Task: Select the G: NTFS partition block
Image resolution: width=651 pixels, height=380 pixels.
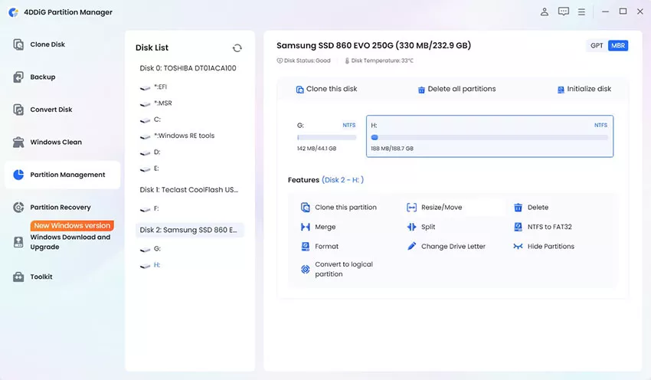Action: (x=326, y=136)
